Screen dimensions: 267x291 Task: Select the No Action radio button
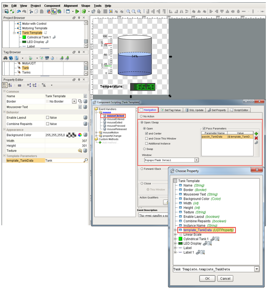point(141,116)
